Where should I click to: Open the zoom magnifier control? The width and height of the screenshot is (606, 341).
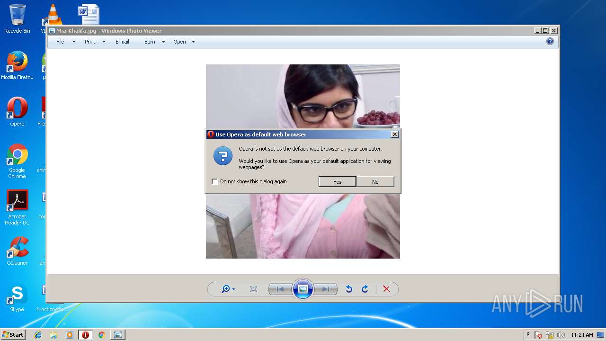[x=228, y=289]
